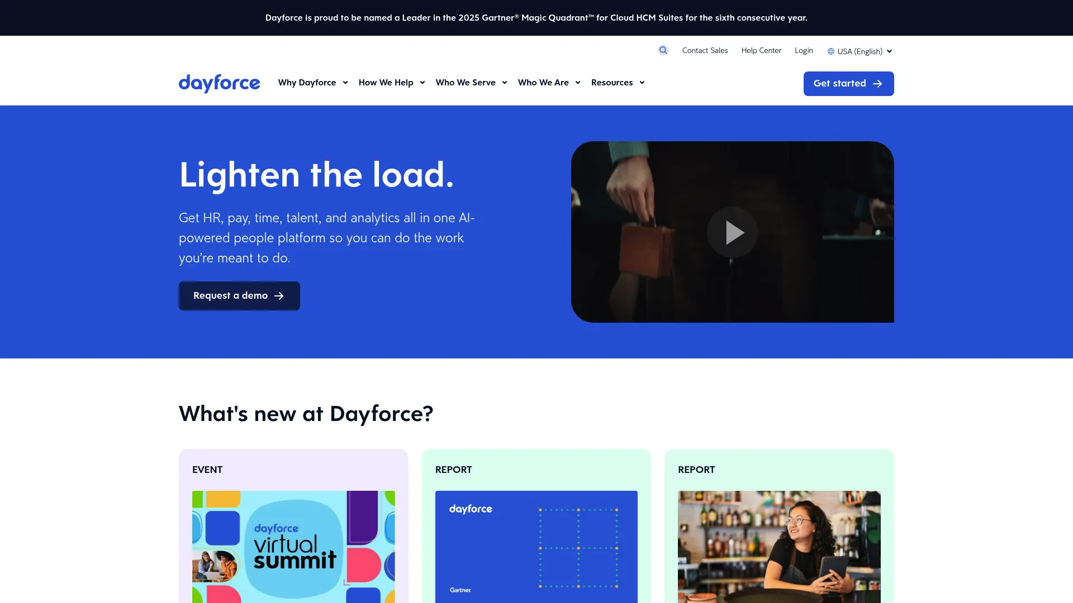
Task: Open the search magnifier icon
Action: pos(663,50)
